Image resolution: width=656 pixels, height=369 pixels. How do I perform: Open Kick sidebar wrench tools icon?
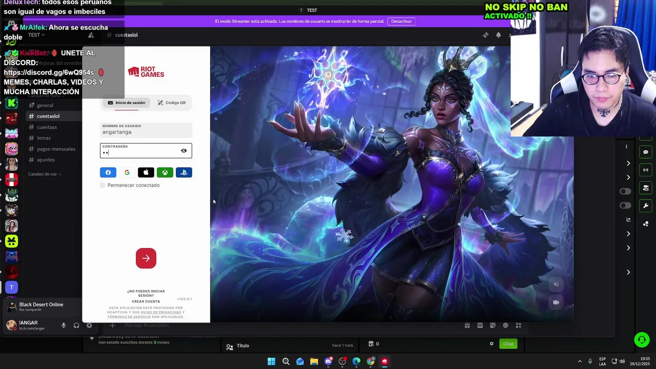pos(646,206)
